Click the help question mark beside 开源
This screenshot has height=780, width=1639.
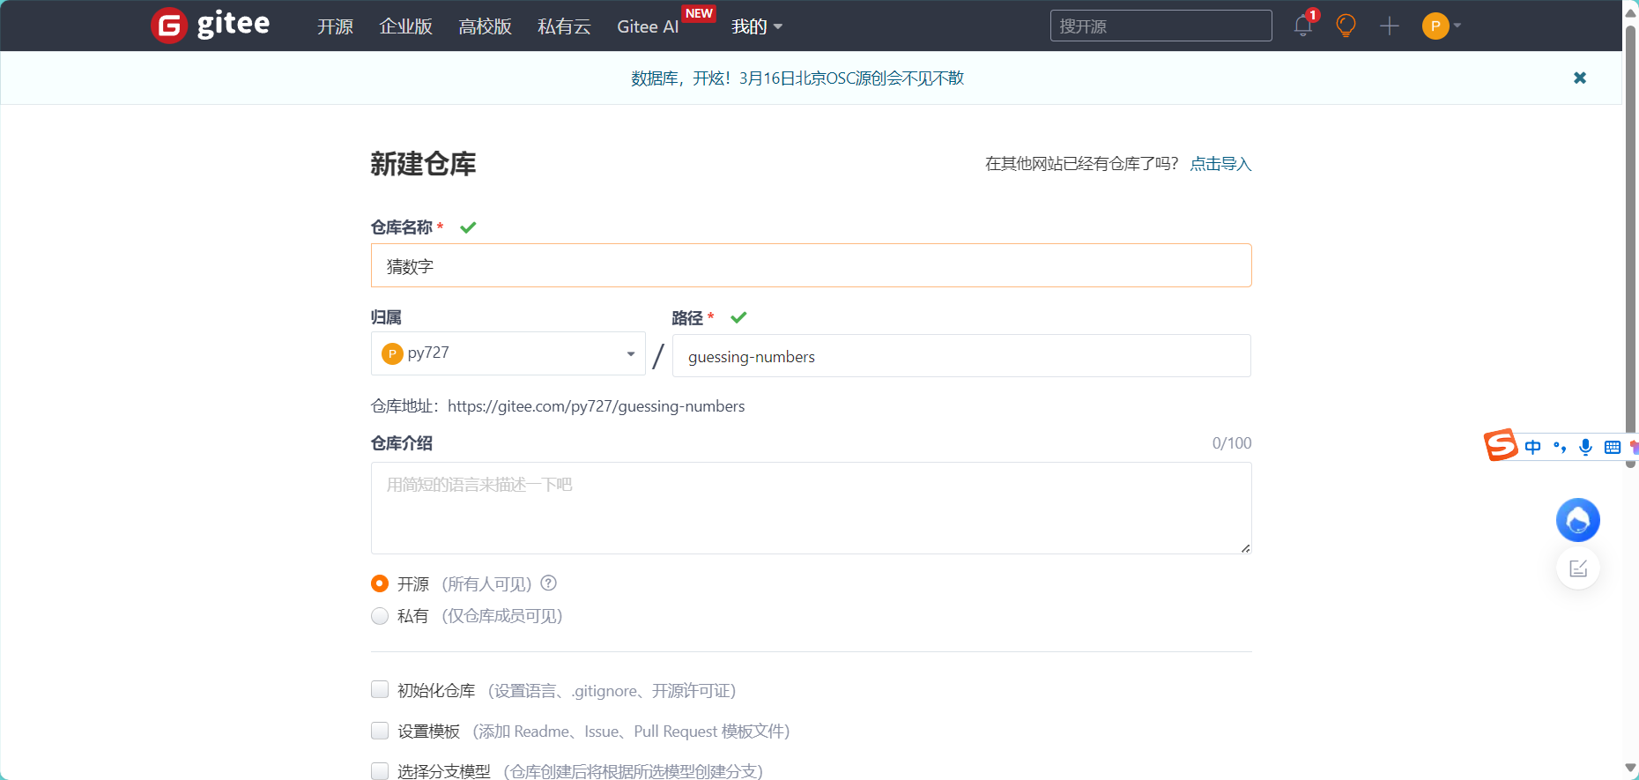click(549, 583)
